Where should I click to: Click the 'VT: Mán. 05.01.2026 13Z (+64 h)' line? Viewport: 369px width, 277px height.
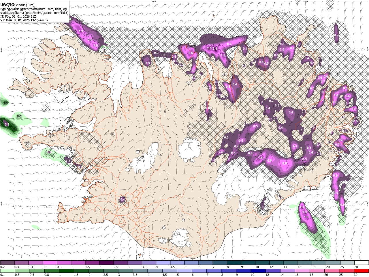coord(24,20)
